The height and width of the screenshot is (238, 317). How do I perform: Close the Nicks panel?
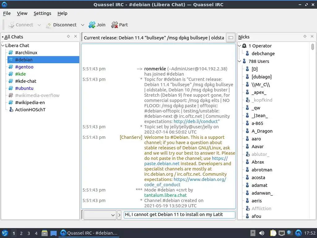click(312, 37)
